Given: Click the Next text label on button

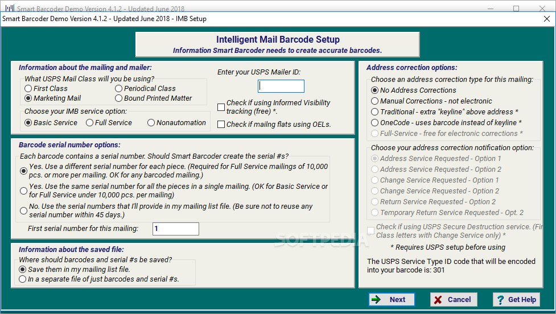Looking at the screenshot, I should point(397,300).
